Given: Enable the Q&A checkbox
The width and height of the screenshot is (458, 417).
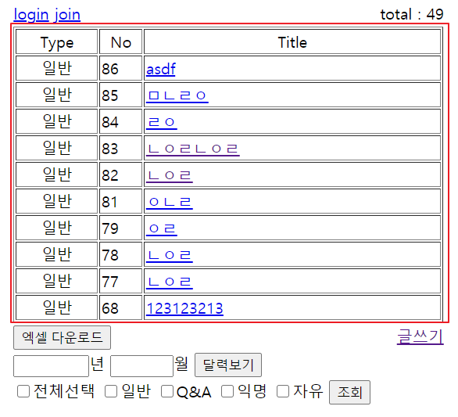Looking at the screenshot, I should (167, 391).
